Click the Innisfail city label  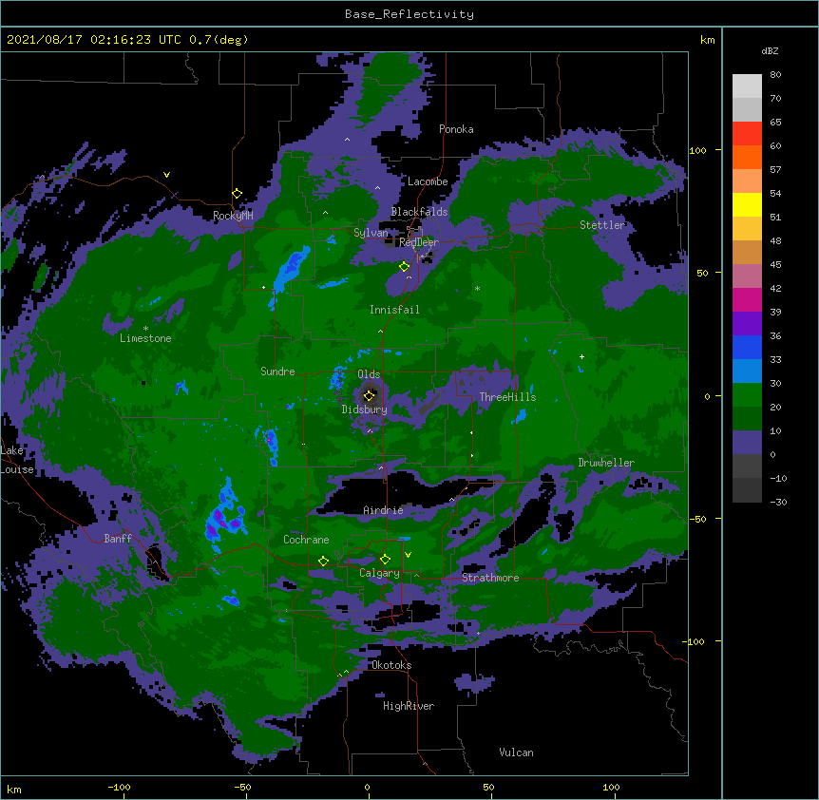(395, 310)
